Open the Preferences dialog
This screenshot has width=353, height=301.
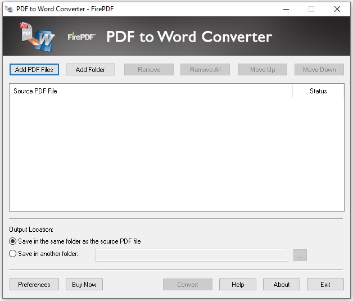[x=34, y=285]
